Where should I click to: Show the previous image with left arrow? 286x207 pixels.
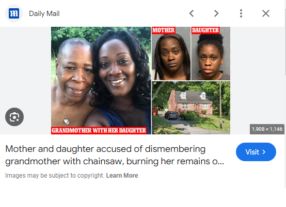pyautogui.click(x=192, y=13)
